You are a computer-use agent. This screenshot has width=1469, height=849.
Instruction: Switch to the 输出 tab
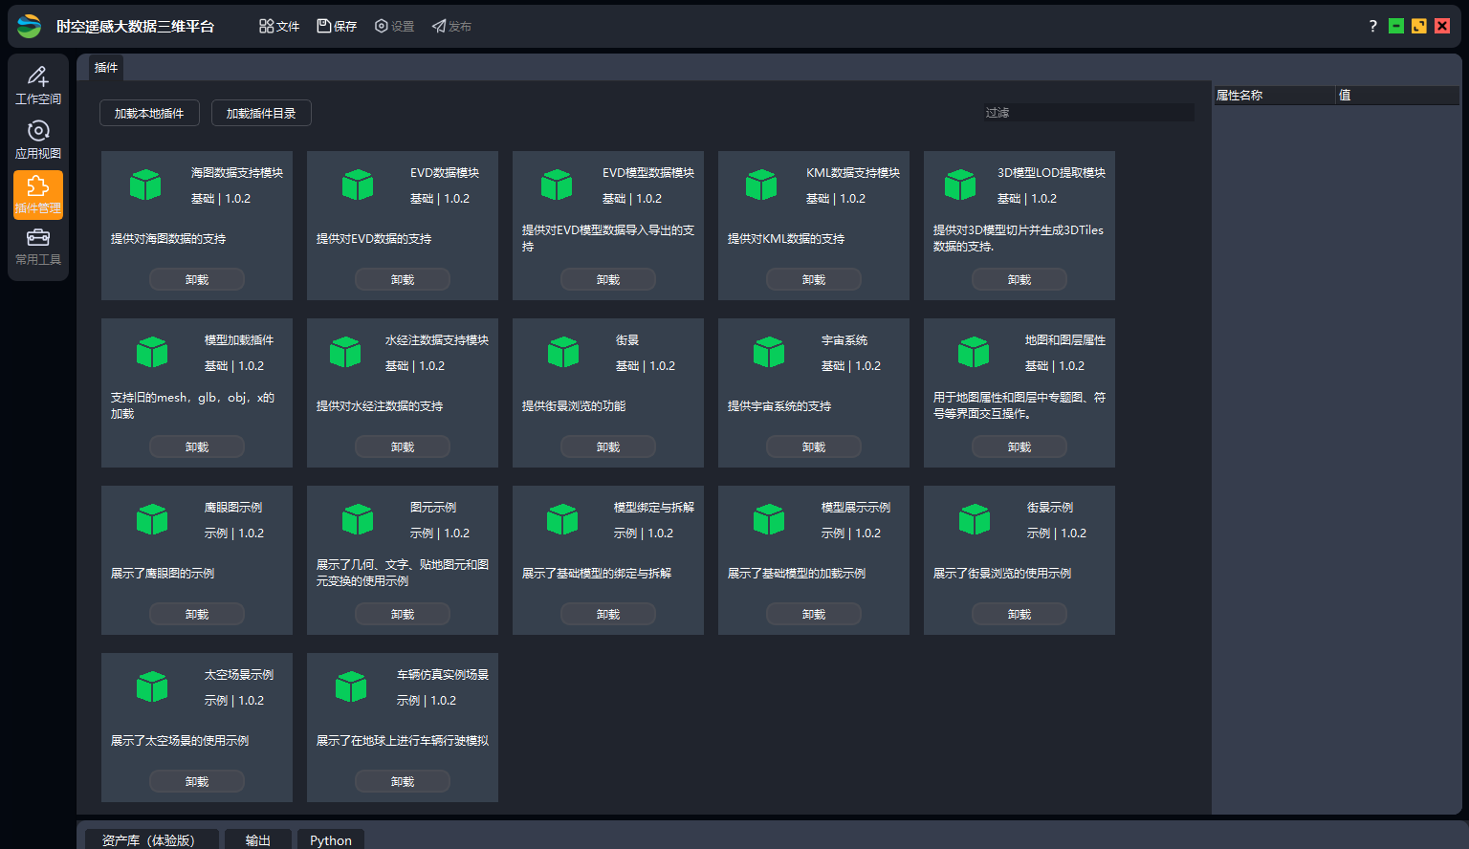click(x=257, y=839)
